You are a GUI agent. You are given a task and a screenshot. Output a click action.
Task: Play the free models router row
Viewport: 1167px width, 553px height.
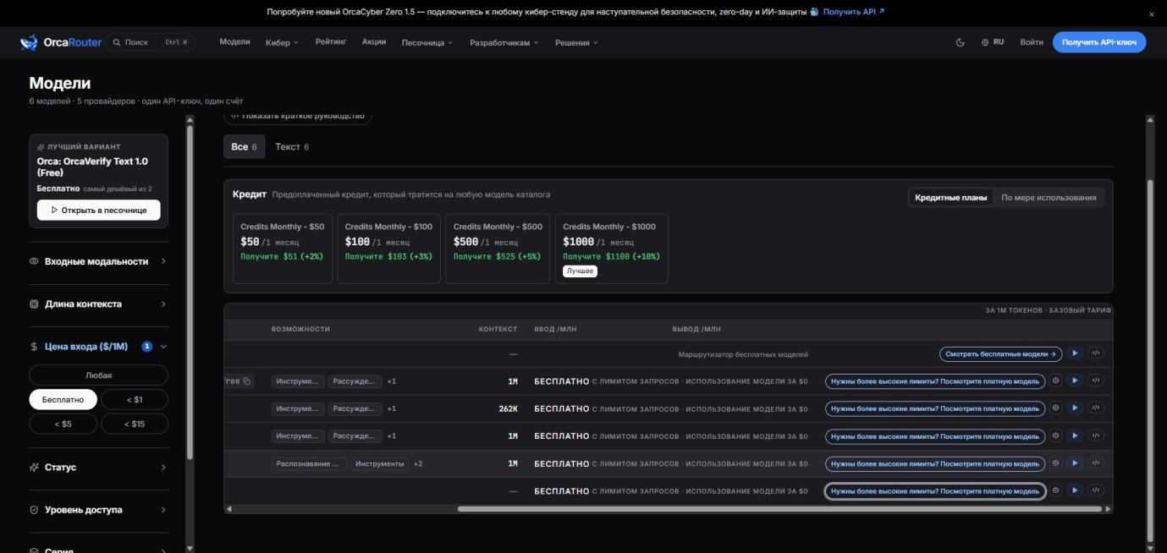1075,353
